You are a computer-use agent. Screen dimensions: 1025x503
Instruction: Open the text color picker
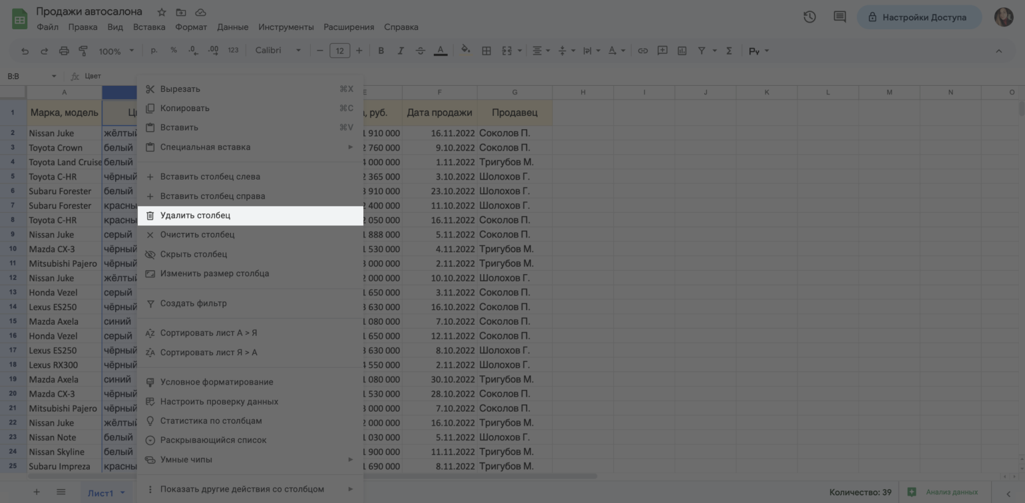pyautogui.click(x=440, y=51)
